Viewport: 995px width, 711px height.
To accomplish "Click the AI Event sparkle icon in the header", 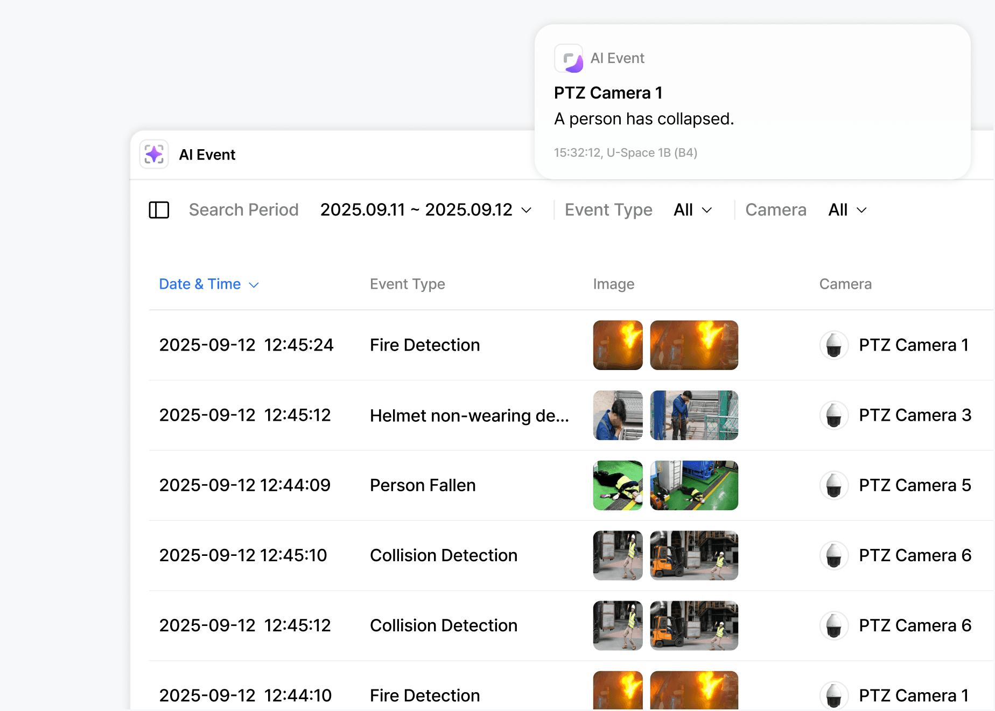I will pyautogui.click(x=154, y=155).
